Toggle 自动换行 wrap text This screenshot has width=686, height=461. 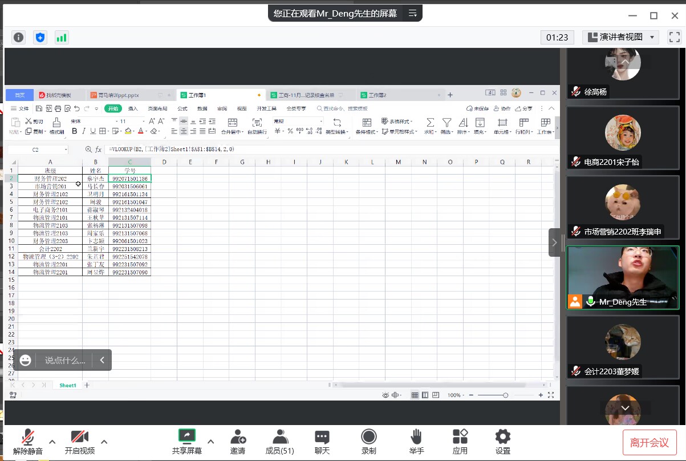257,126
